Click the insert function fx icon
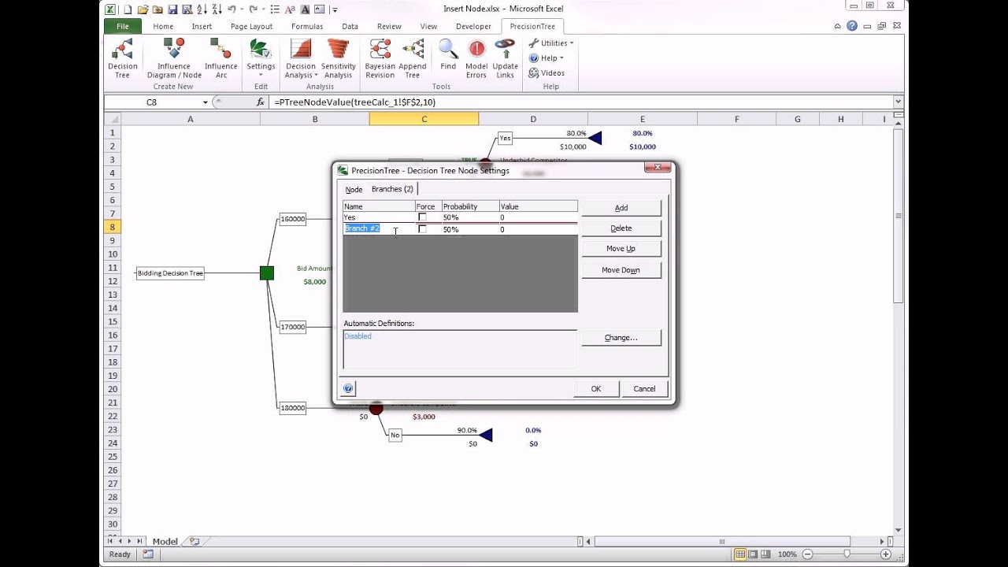The height and width of the screenshot is (567, 1008). (x=261, y=102)
